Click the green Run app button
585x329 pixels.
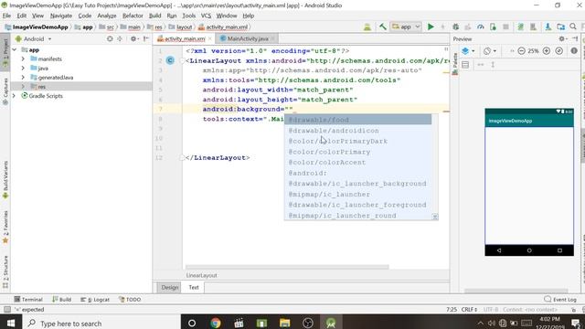point(431,27)
